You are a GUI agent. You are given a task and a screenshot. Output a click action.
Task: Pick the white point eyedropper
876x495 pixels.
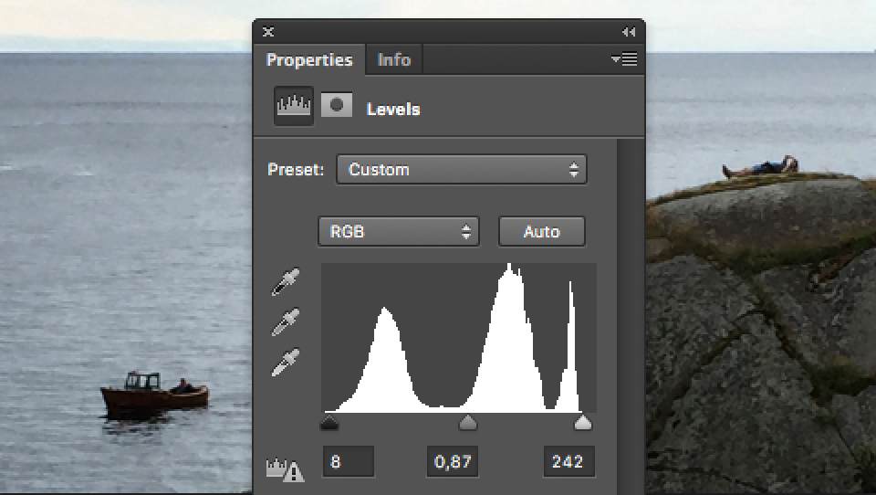pyautogui.click(x=286, y=363)
